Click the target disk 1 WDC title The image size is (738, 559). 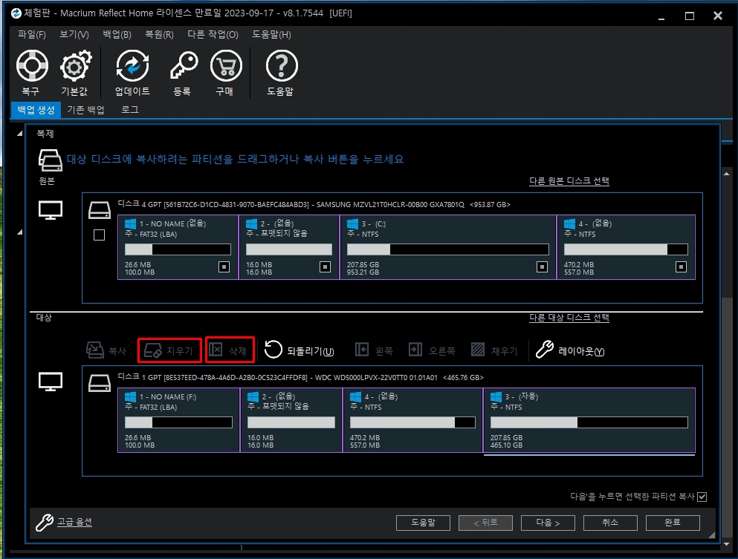click(x=301, y=377)
